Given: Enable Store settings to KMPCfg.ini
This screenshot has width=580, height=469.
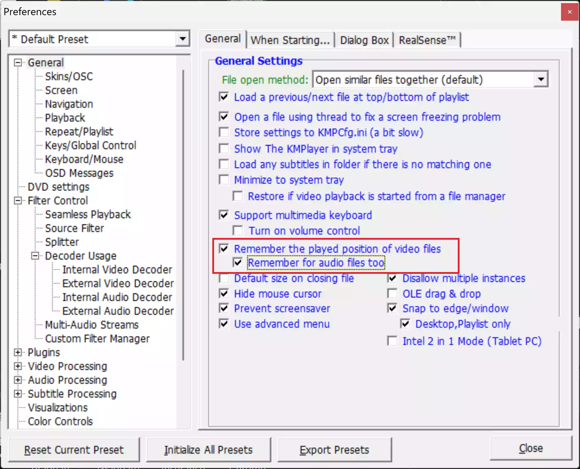Looking at the screenshot, I should click(x=223, y=132).
